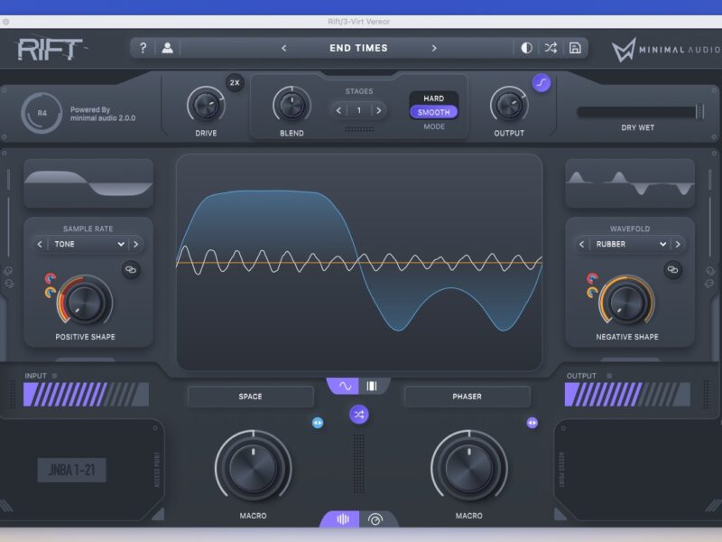
Task: Switch to the bars view tab
Action: (372, 386)
